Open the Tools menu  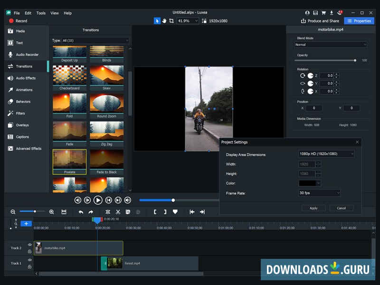pyautogui.click(x=41, y=12)
